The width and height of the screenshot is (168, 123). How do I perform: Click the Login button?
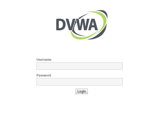82,91
